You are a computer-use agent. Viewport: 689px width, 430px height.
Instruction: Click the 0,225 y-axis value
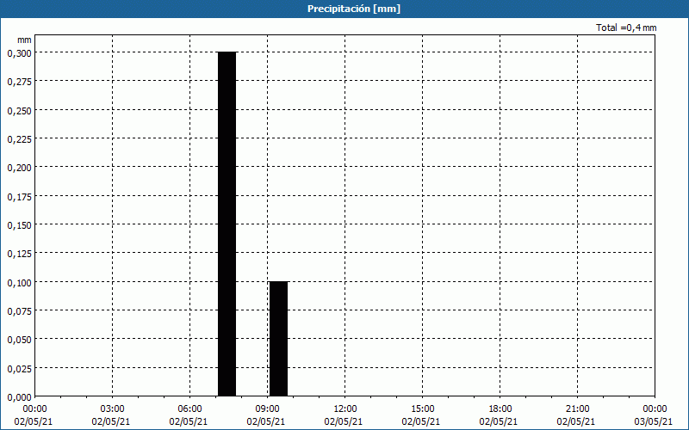19,139
